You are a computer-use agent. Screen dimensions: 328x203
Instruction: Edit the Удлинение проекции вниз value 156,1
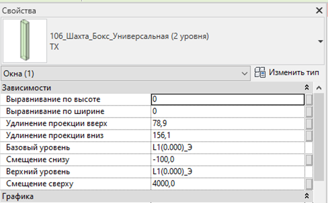pyautogui.click(x=227, y=135)
